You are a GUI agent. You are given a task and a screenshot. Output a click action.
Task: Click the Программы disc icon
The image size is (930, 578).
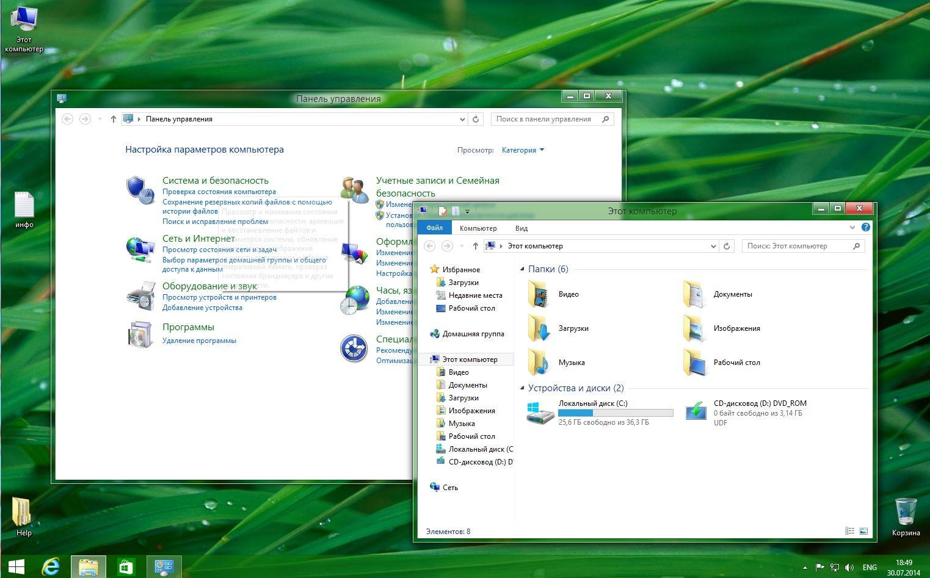point(140,335)
